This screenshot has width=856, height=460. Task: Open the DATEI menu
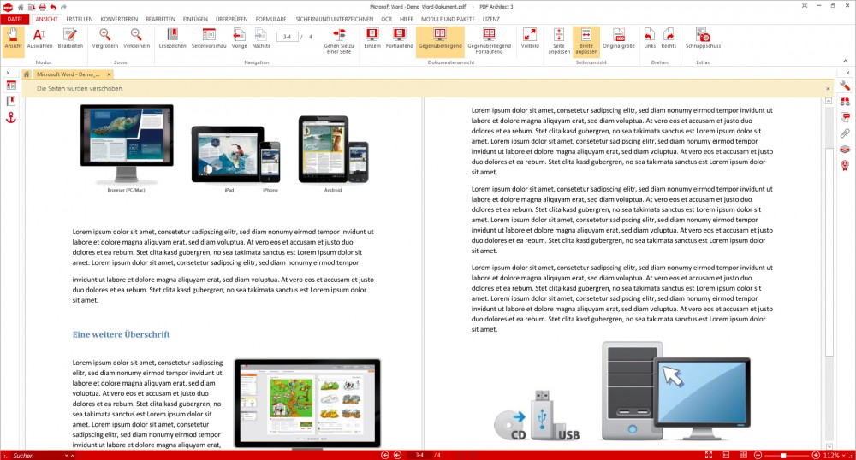pyautogui.click(x=15, y=18)
